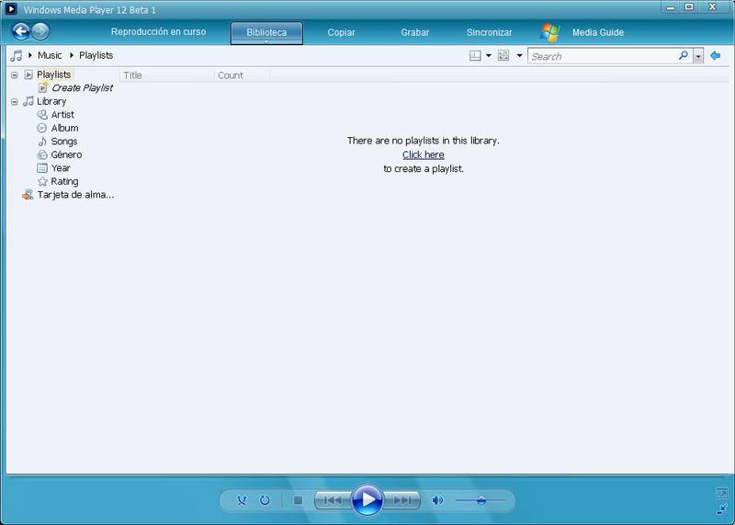Screen dimensions: 735x525
Task: Click the greyed forward arrow button
Action: (x=40, y=32)
